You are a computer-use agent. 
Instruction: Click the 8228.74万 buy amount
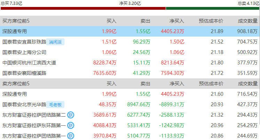(105, 63)
